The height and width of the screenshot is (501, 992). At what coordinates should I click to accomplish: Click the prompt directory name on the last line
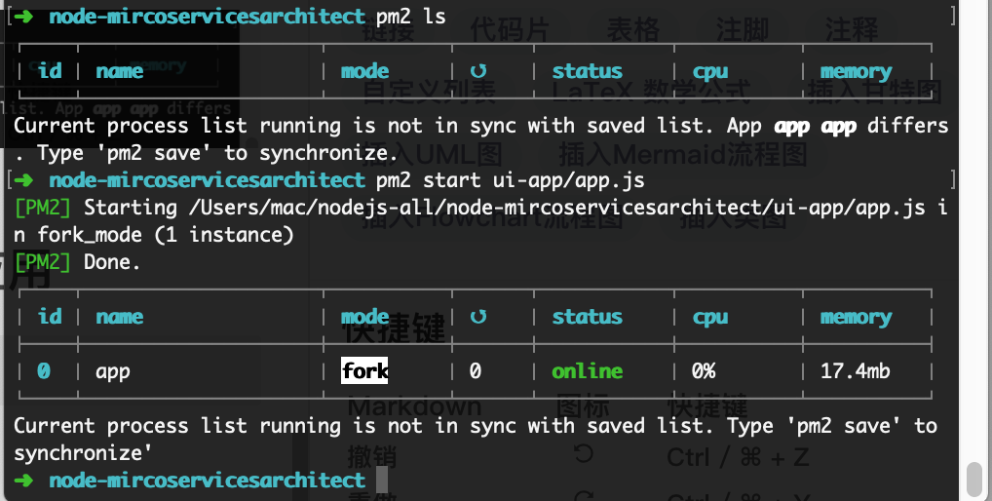point(208,481)
